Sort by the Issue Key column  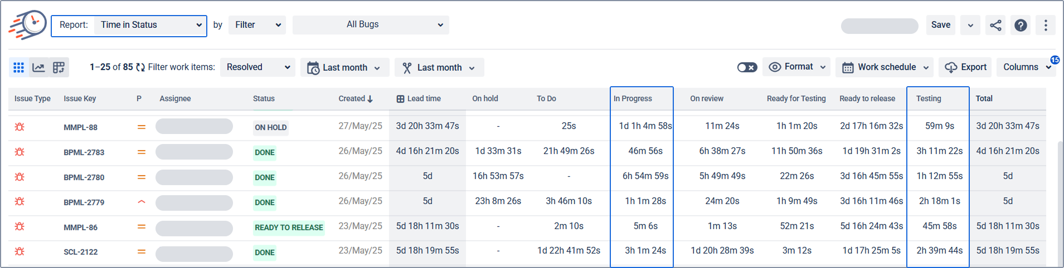[80, 98]
